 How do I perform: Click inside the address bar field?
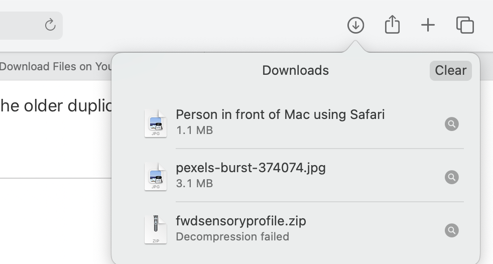coord(20,25)
